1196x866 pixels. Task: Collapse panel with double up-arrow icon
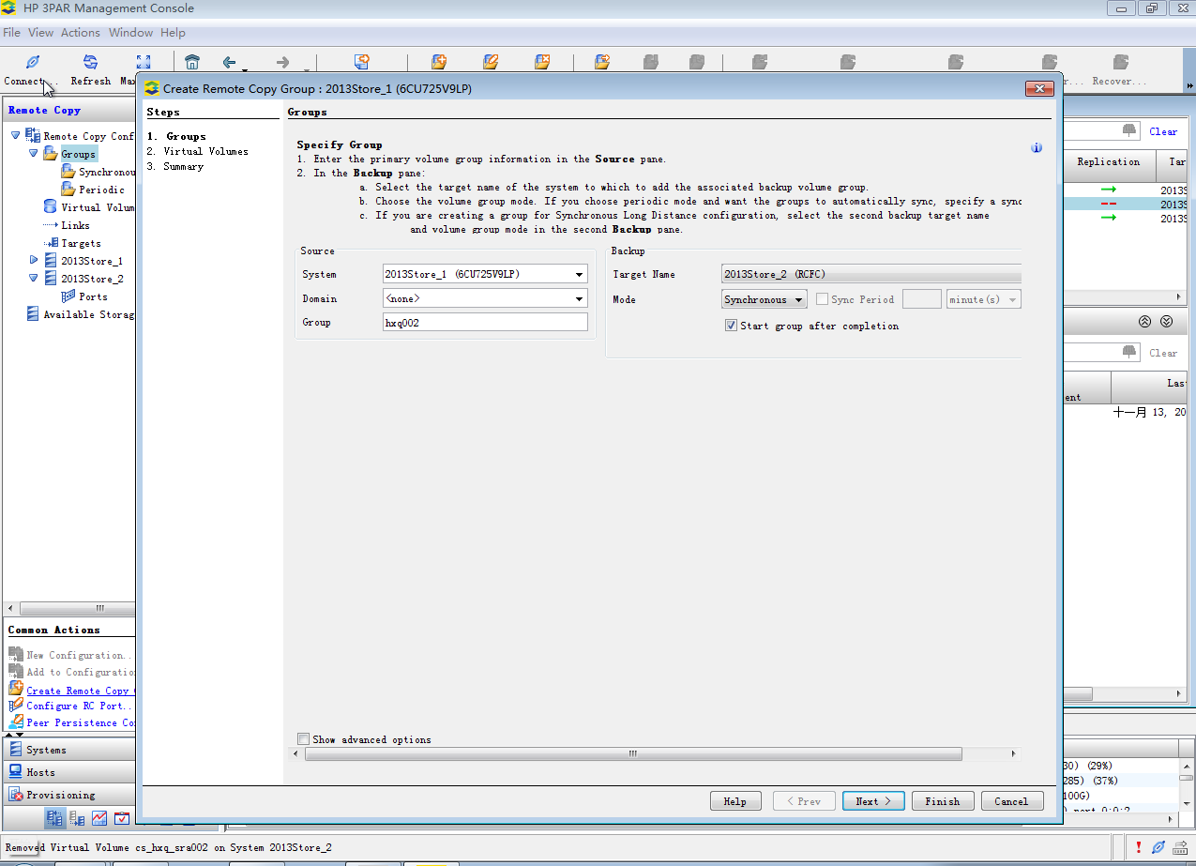[1144, 321]
